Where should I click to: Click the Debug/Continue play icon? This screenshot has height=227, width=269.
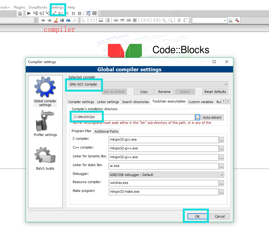point(29,13)
